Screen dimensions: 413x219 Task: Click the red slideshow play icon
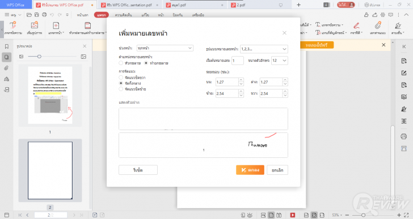coord(293,215)
